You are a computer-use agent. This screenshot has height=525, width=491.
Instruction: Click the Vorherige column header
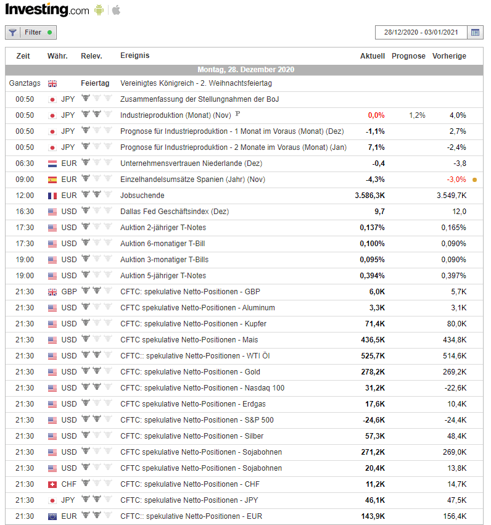(449, 56)
